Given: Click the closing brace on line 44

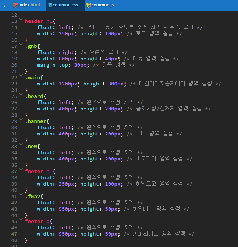Looking at the screenshot, I should point(26,215).
